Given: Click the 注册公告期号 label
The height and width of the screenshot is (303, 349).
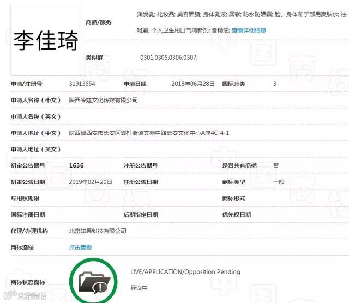Looking at the screenshot, I should tap(141, 165).
